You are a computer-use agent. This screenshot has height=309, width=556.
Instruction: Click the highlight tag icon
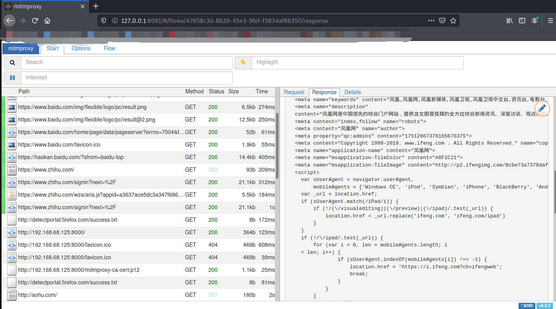click(x=243, y=63)
